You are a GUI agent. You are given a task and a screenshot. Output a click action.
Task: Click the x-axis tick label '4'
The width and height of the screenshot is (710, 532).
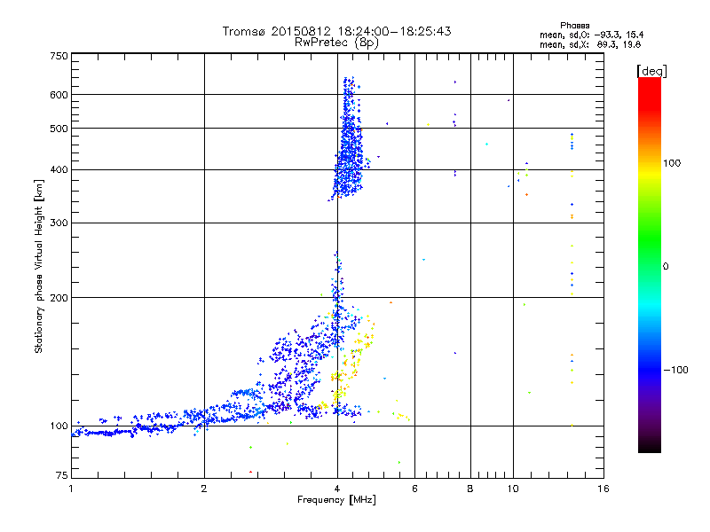coord(337,489)
